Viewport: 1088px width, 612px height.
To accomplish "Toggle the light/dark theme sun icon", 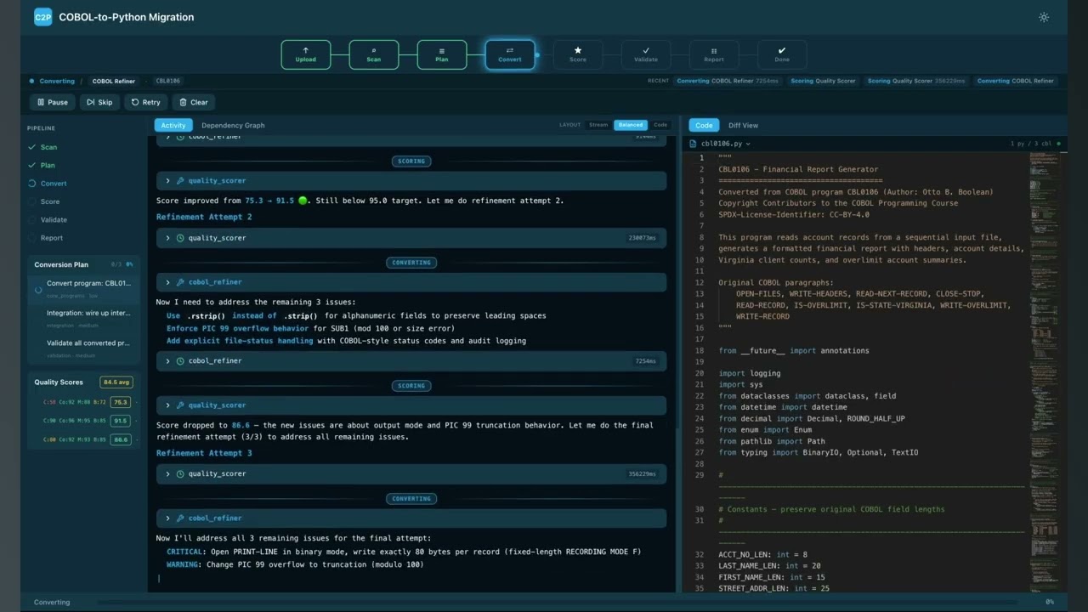I will coord(1044,17).
